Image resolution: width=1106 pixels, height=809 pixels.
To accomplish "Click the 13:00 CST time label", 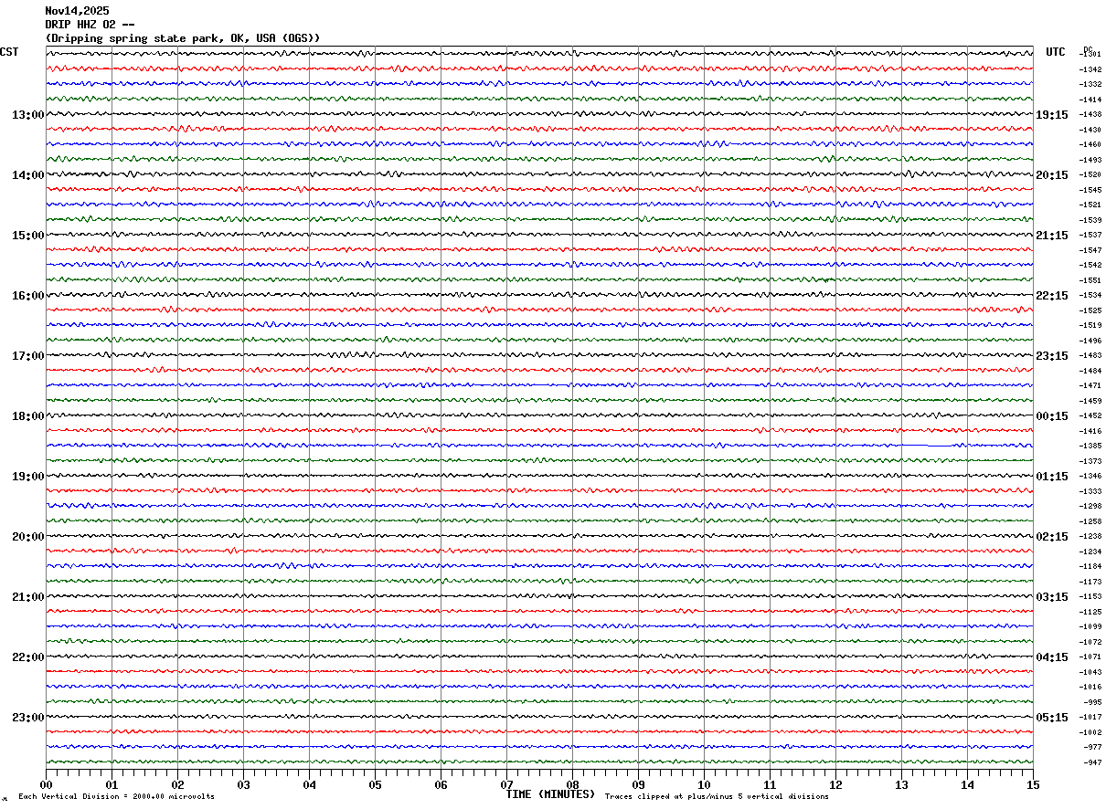I will pyautogui.click(x=27, y=115).
